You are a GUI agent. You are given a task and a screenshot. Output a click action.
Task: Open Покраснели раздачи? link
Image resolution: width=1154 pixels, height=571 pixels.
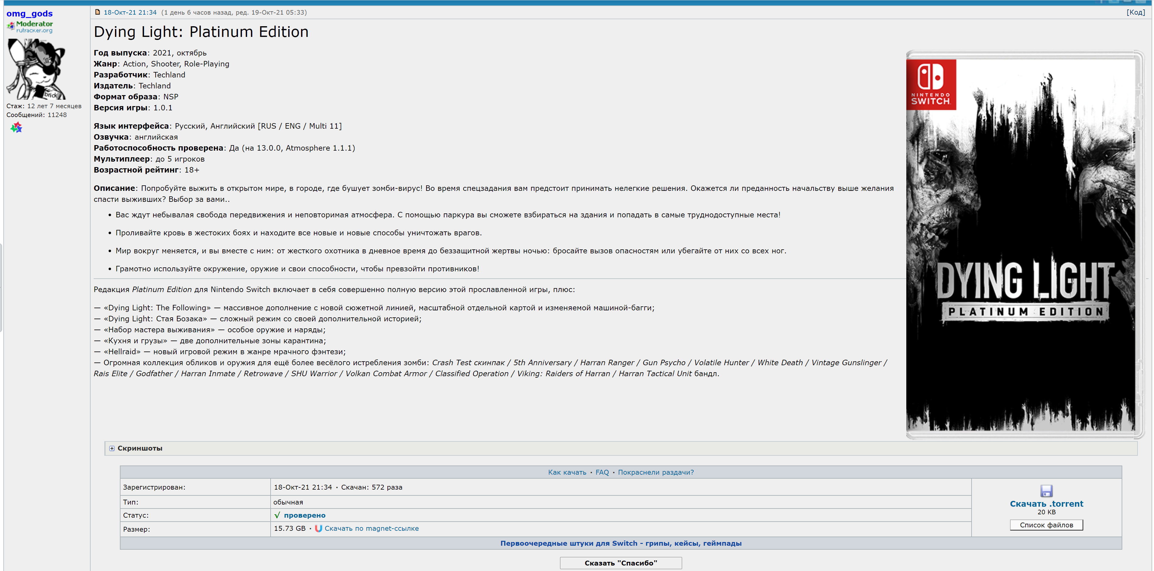point(656,472)
